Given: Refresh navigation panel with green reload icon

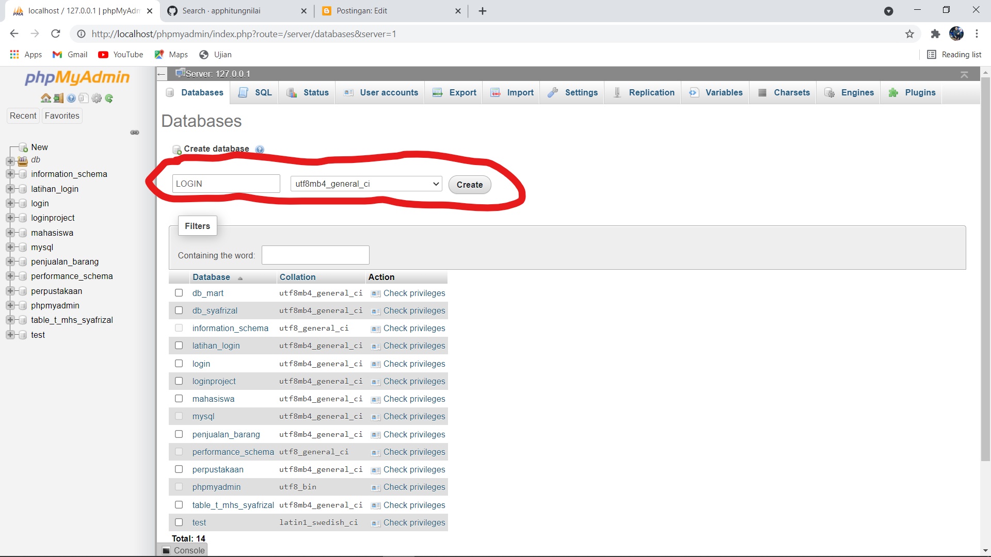Looking at the screenshot, I should 109,99.
